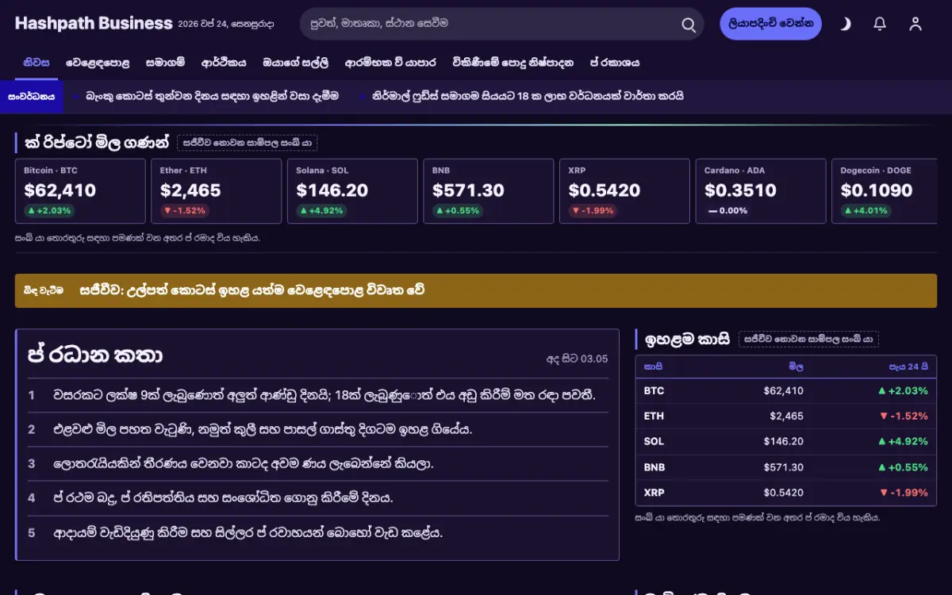Click the බිඳ වැටීම breaking label
The width and height of the screenshot is (952, 595).
[43, 290]
